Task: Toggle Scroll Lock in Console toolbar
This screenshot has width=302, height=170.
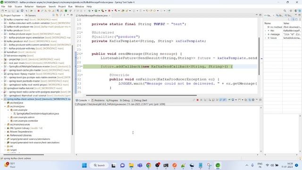Action: (213, 100)
